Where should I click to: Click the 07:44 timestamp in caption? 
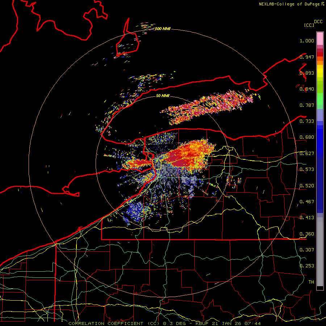252,323
